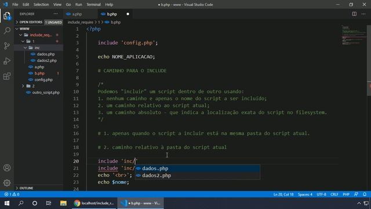
Task: Open editor More Actions ellipsis
Action: coord(363,14)
